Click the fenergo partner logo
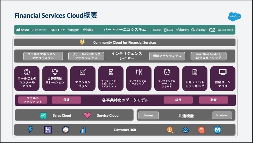Viewport: 253px width, 143px height. coord(74,30)
